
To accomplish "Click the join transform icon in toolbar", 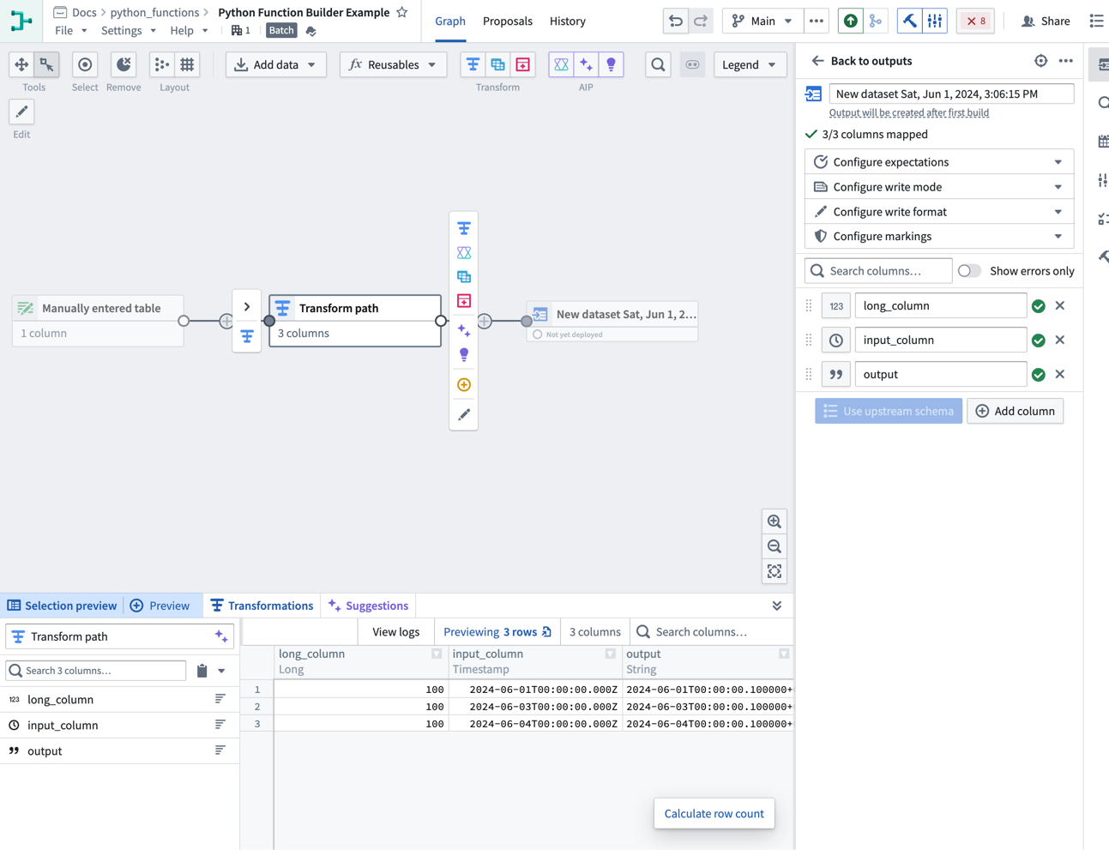I will pyautogui.click(x=497, y=64).
